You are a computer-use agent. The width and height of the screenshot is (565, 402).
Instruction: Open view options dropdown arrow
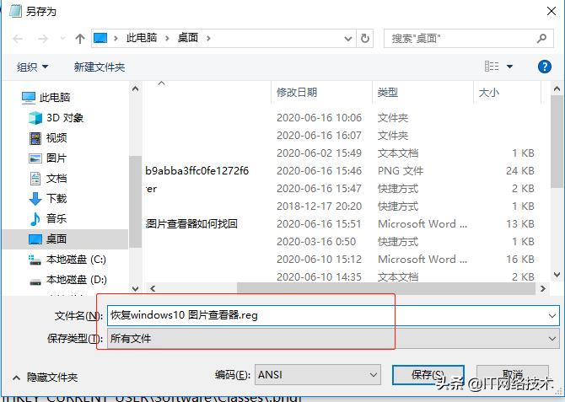(509, 67)
